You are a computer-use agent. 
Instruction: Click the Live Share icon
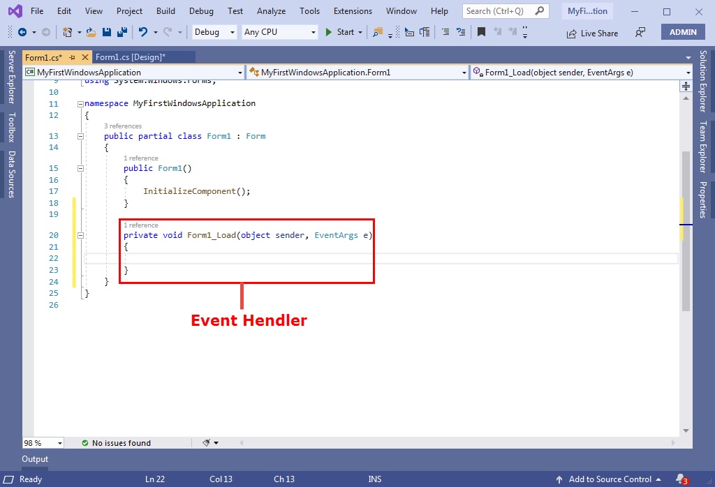[x=592, y=33]
